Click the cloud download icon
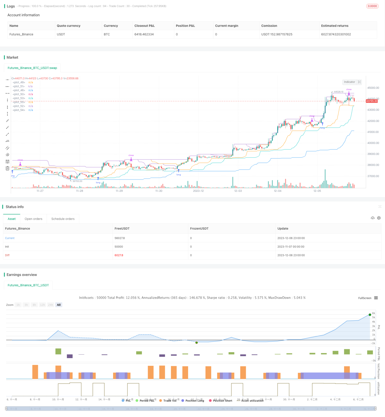 point(373,218)
